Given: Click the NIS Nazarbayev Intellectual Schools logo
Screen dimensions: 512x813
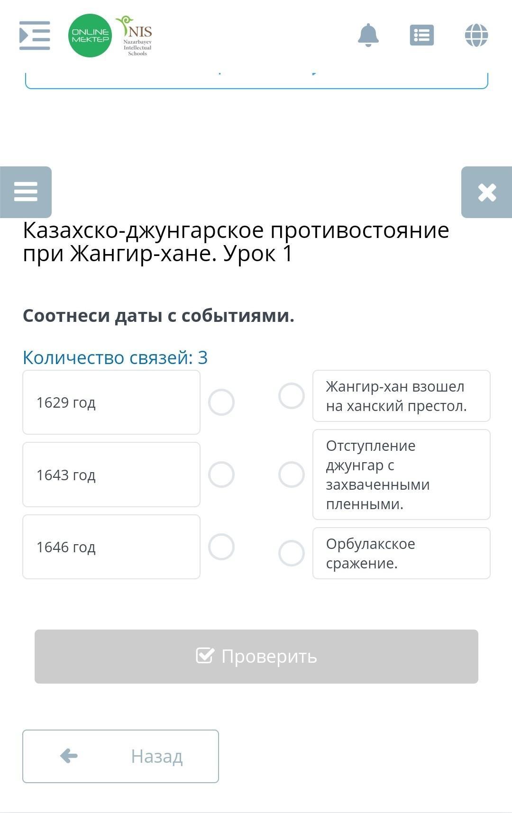Looking at the screenshot, I should pos(136,36).
